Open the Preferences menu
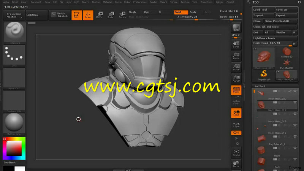 pyautogui.click(x=140, y=2)
